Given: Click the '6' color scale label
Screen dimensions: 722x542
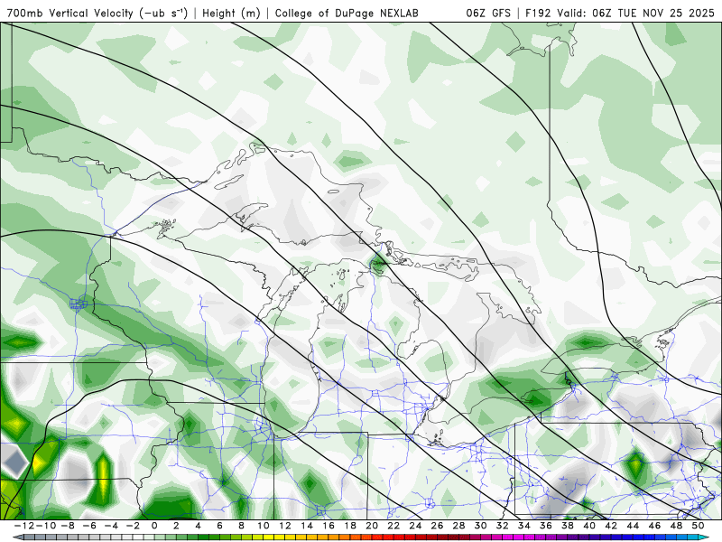Looking at the screenshot, I should tap(219, 526).
